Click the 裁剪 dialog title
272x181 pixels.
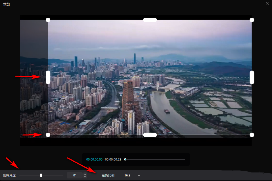pyautogui.click(x=7, y=4)
